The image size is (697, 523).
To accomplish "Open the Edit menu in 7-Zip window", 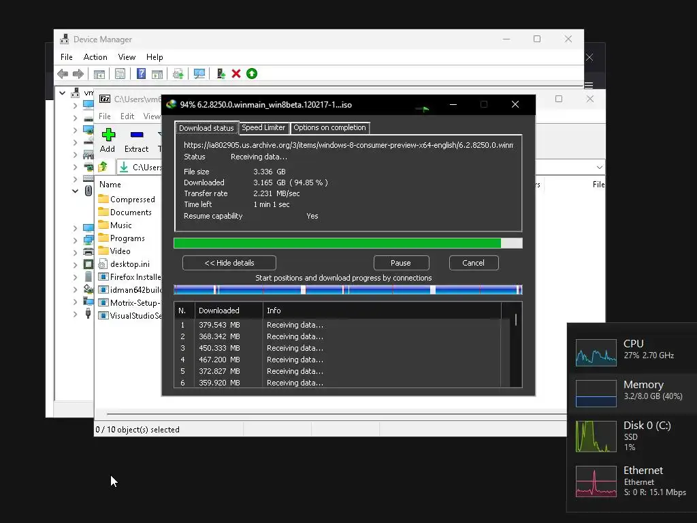I will (127, 116).
